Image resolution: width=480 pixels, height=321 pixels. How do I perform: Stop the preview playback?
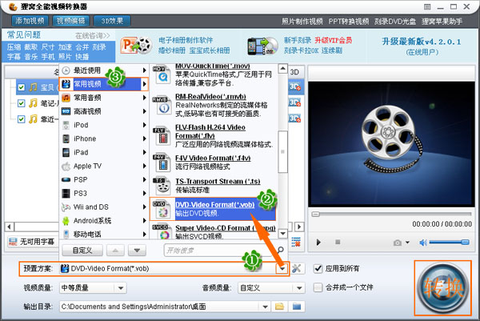coord(338,242)
